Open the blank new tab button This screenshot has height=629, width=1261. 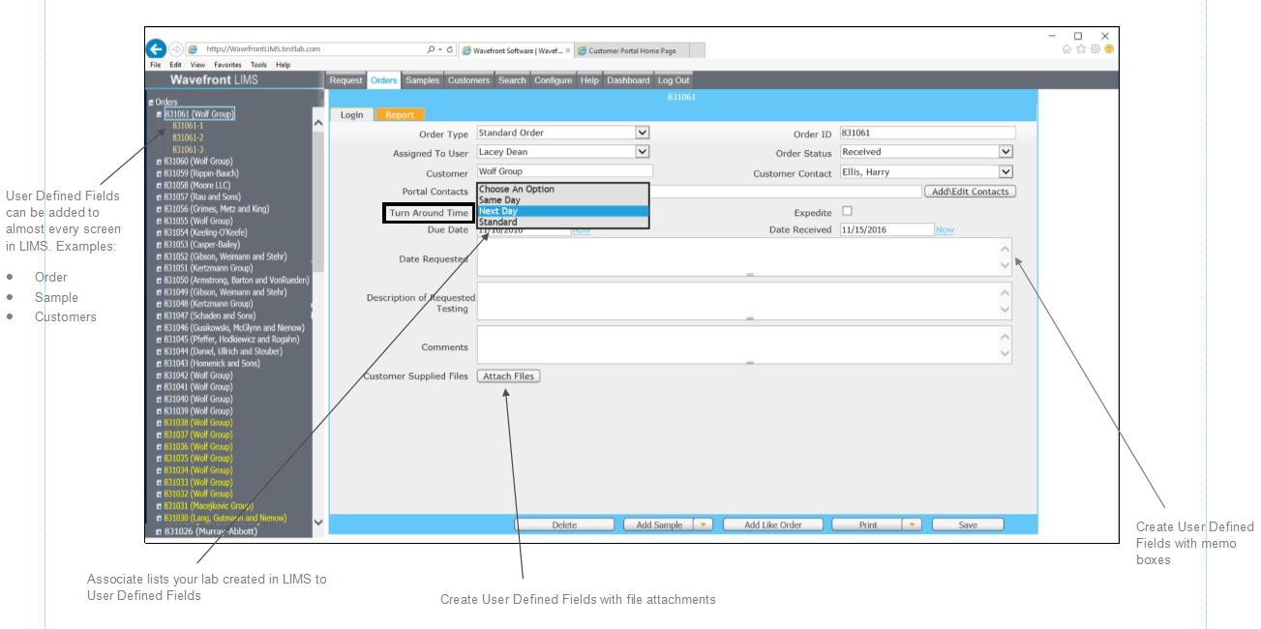(x=697, y=50)
